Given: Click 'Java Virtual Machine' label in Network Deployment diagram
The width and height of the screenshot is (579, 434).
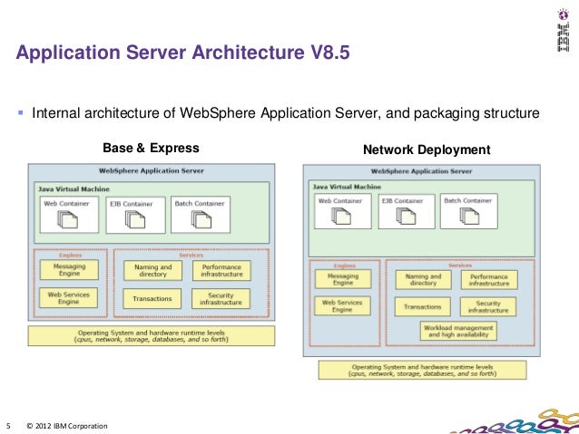Looking at the screenshot, I should pyautogui.click(x=347, y=187).
